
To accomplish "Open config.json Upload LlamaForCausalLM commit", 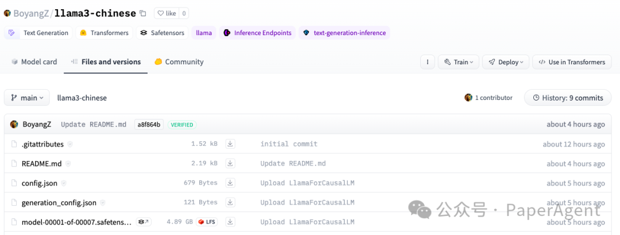I will (x=307, y=183).
